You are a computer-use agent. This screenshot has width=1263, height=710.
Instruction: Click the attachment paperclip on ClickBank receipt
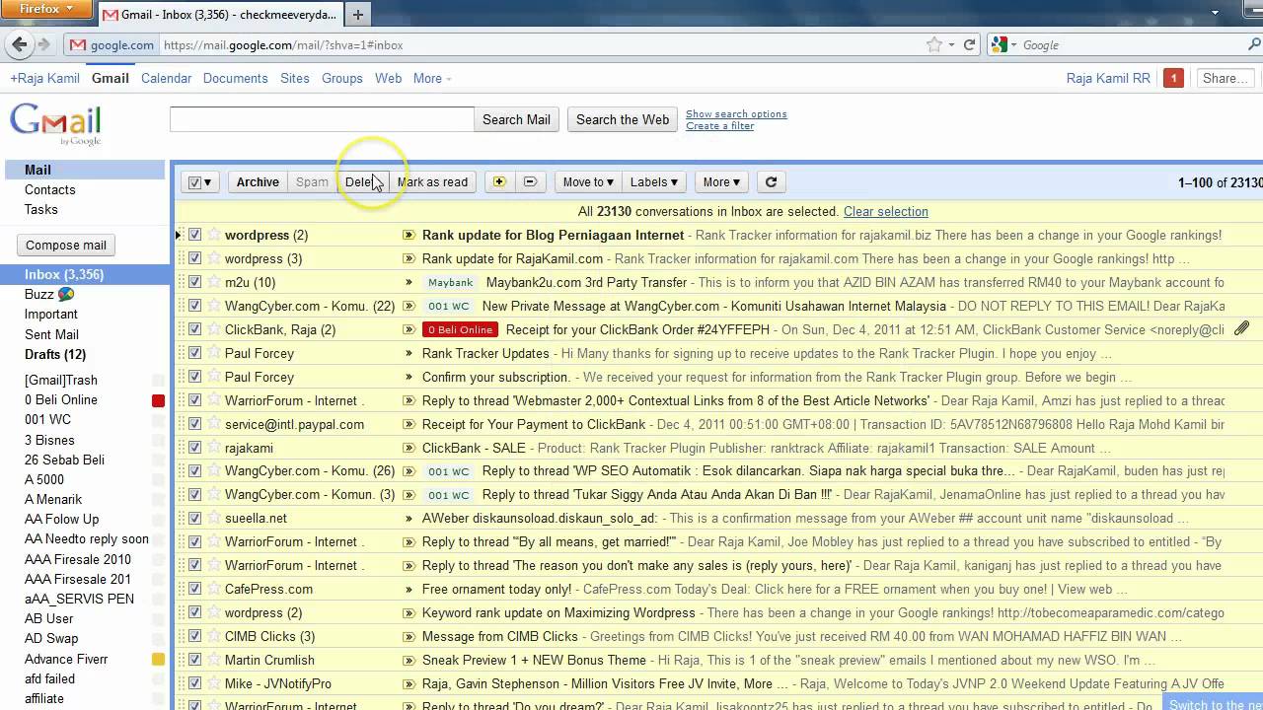(x=1241, y=328)
